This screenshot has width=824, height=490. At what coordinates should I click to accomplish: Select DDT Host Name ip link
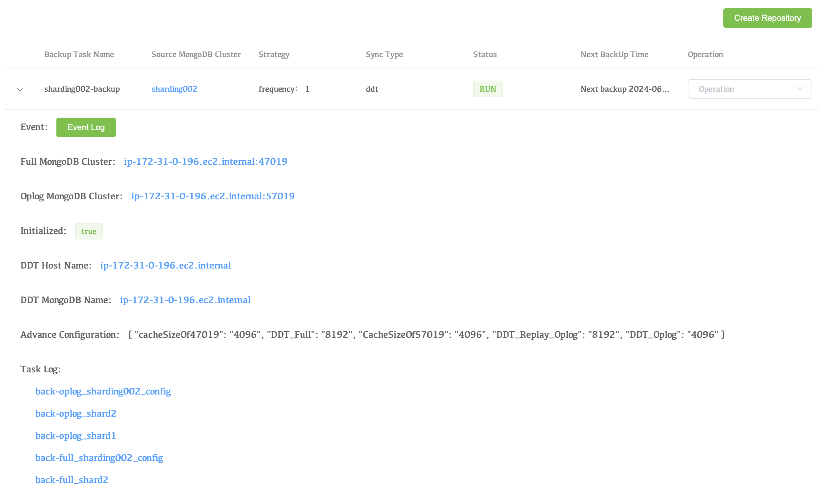pyautogui.click(x=165, y=265)
